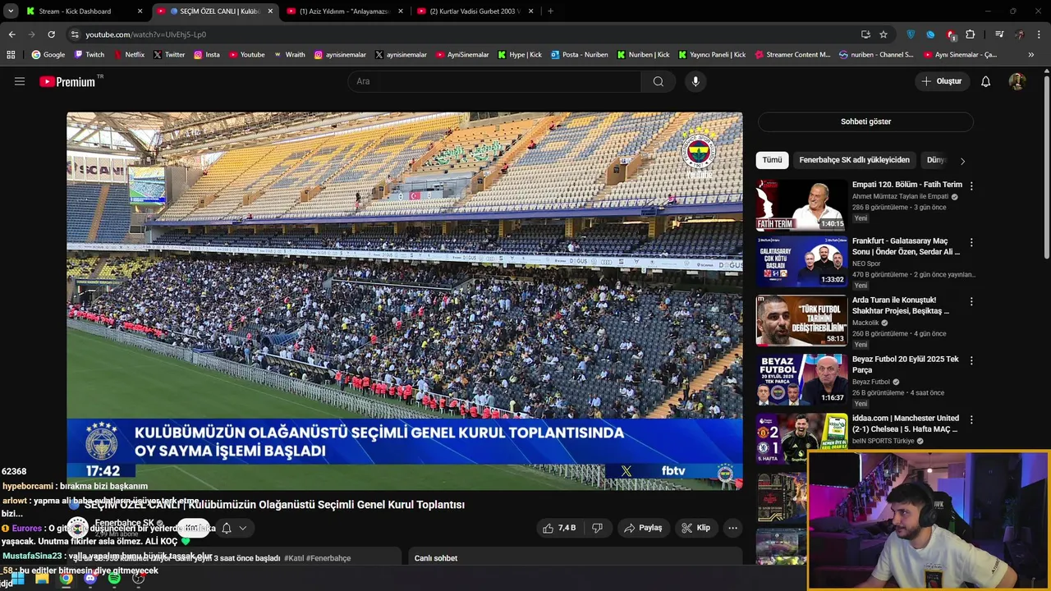Open the browser extensions puzzle icon
1051x591 pixels.
[971, 34]
